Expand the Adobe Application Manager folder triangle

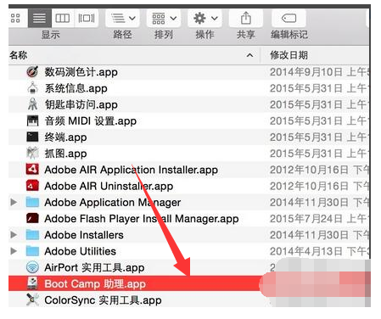coord(14,202)
